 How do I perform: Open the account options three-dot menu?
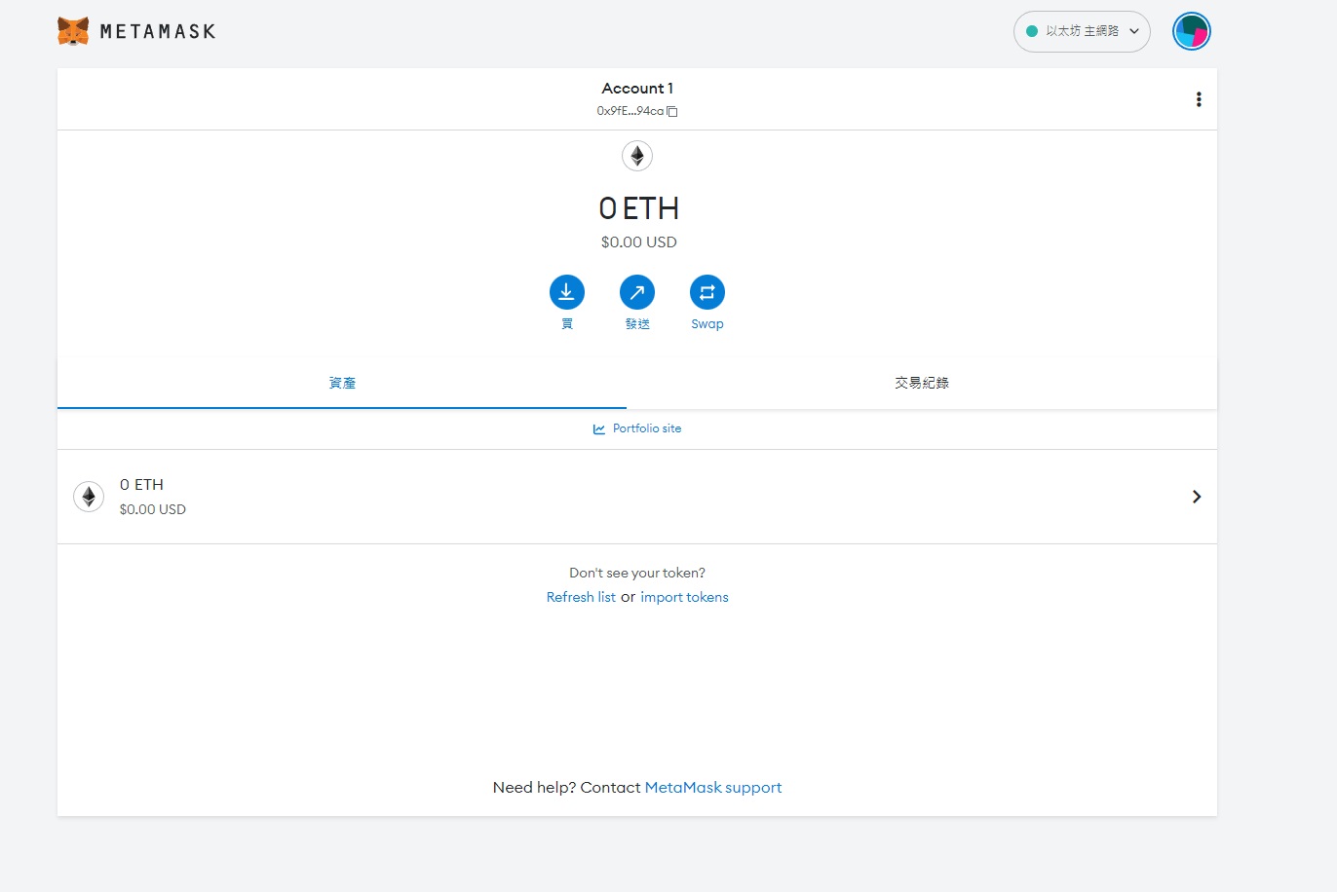click(1199, 99)
